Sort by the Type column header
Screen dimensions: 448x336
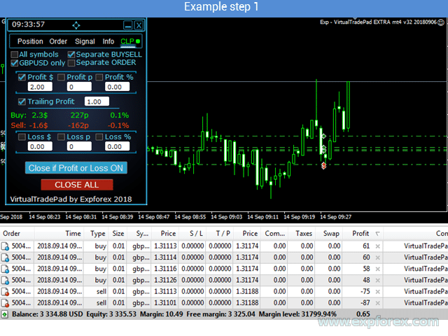point(96,233)
